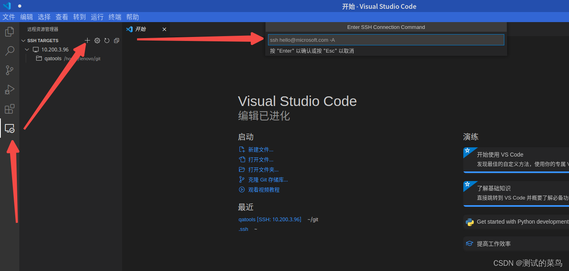This screenshot has width=569, height=271.
Task: Click the folder icon beside 打开文件夹
Action: pos(242,170)
